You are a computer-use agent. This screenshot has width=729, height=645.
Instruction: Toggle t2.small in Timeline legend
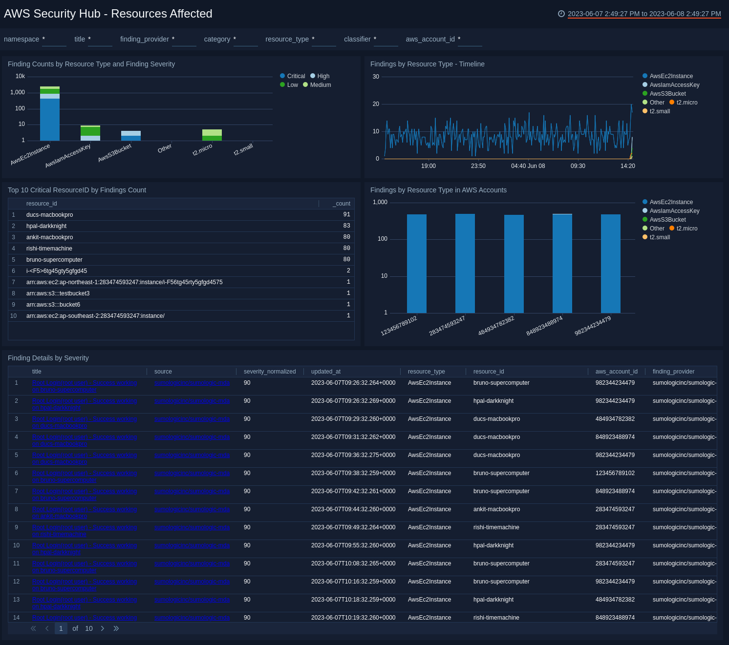pyautogui.click(x=657, y=111)
